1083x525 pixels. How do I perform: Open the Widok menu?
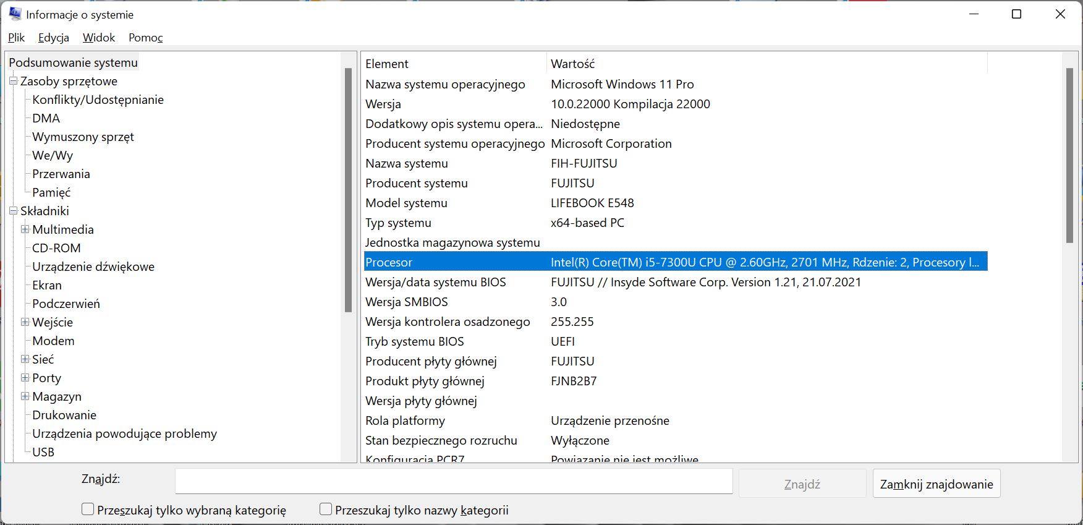click(x=99, y=38)
